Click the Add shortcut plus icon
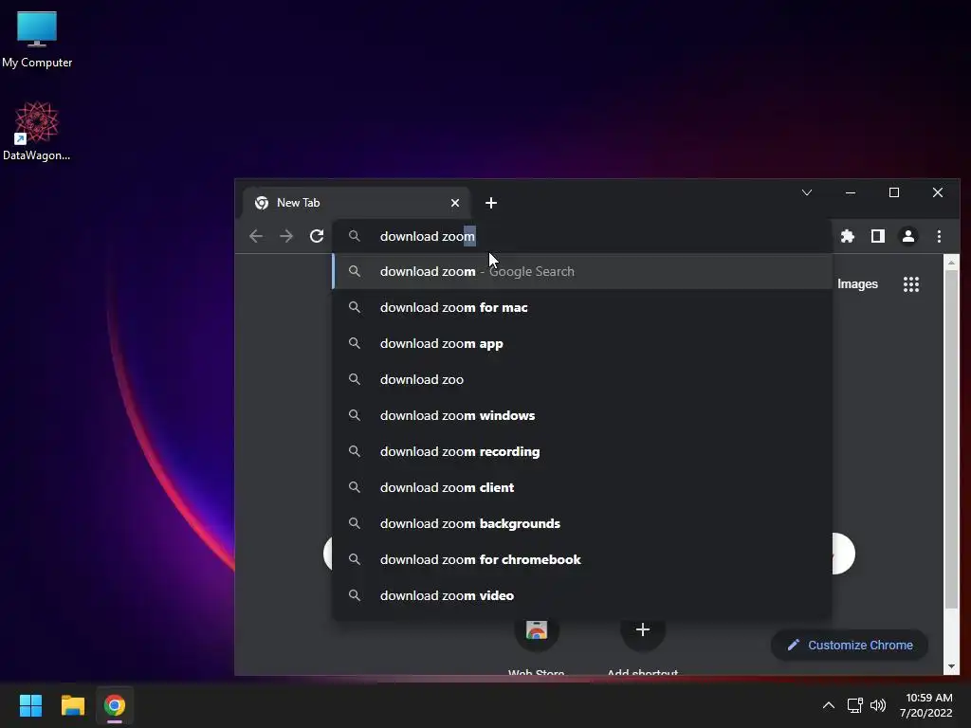 point(642,629)
